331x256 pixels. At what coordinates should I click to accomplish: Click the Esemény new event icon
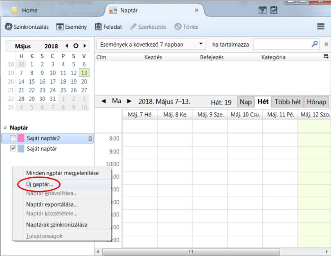point(59,27)
